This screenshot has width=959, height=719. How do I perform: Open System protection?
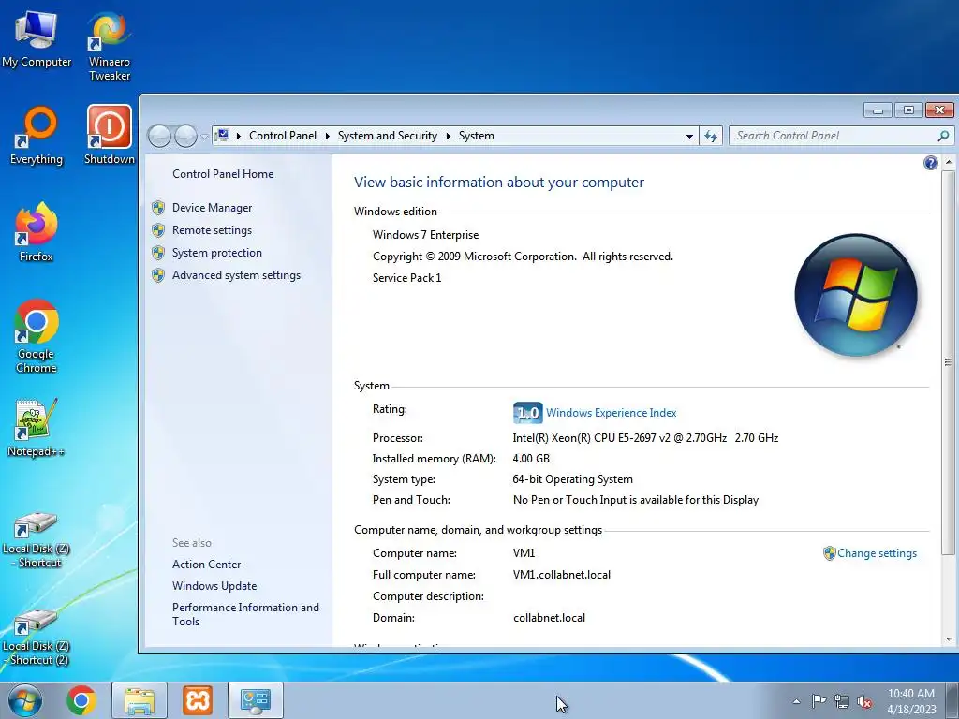coord(216,253)
